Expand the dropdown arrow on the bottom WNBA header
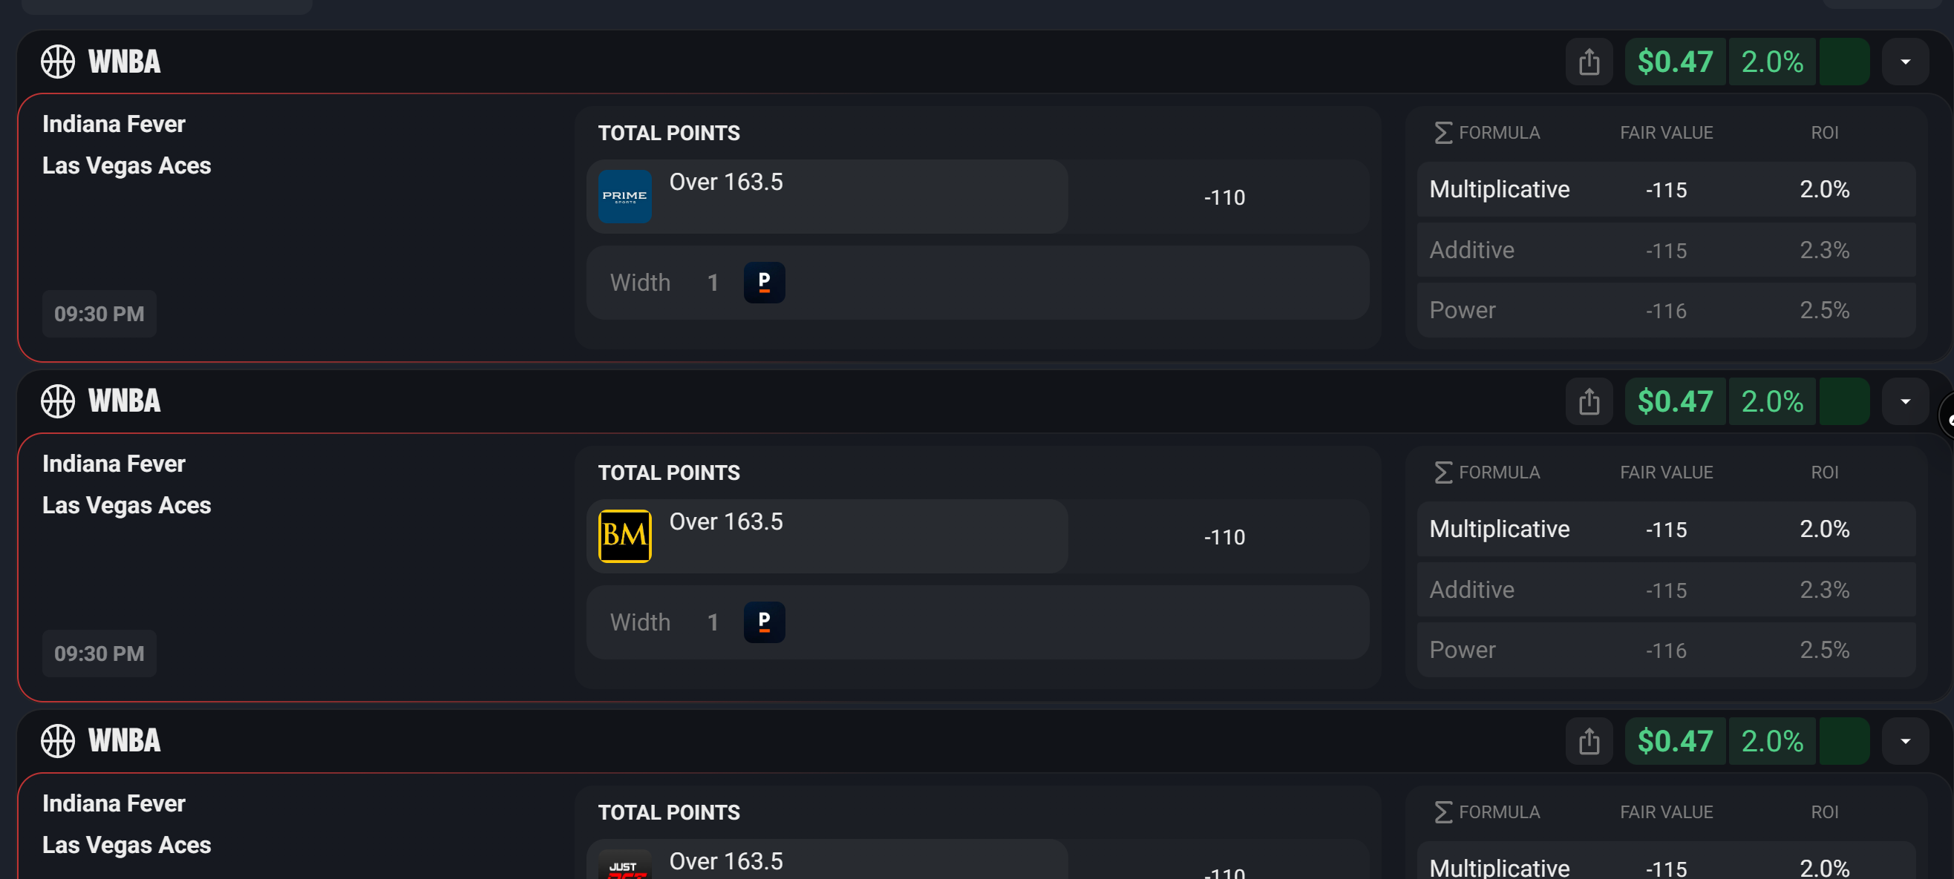This screenshot has height=879, width=1954. click(1907, 740)
